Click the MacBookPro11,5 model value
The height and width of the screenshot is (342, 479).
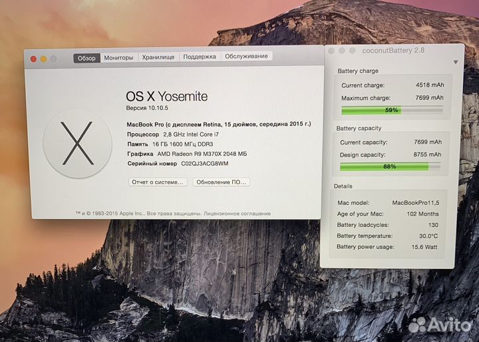(415, 203)
